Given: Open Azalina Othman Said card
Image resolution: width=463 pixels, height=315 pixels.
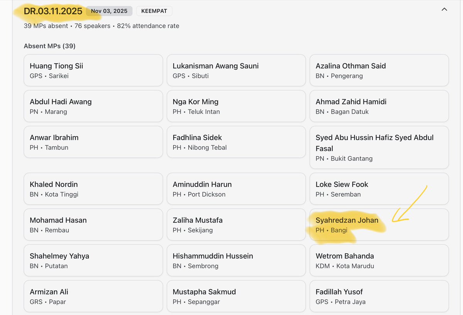Looking at the screenshot, I should pos(379,70).
